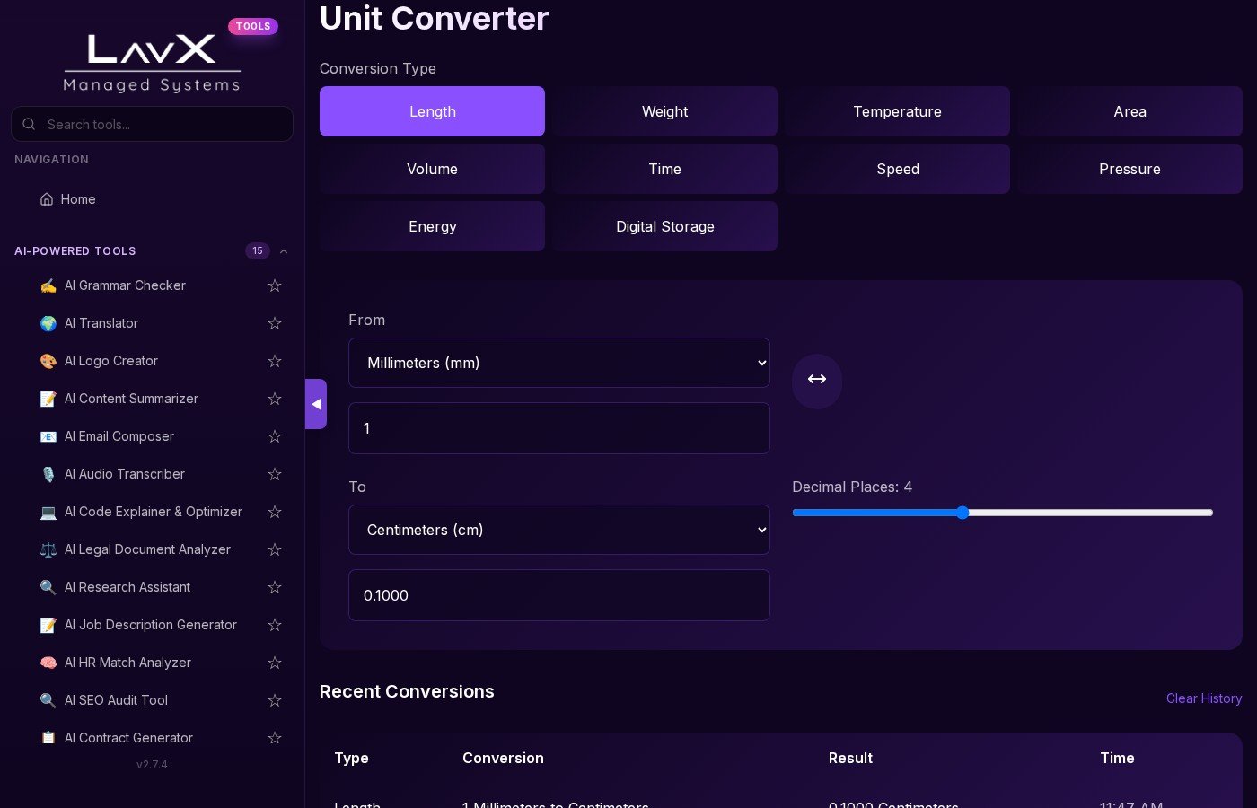Screen dimensions: 1257x808
Task: Click the AI Logo Creator palette icon
Action: point(48,361)
